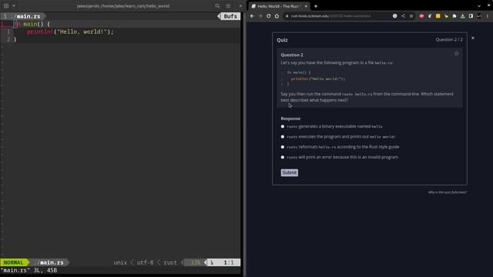Select 'reformats hello.rs' radio option
Viewport: 493px width, 277px height.
coord(283,147)
